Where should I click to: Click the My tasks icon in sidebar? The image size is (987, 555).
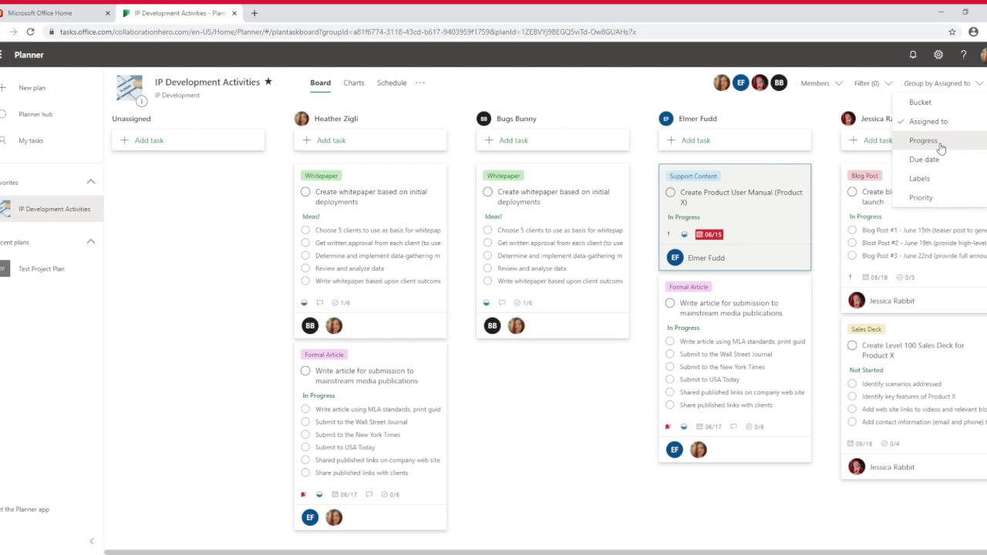(x=4, y=140)
